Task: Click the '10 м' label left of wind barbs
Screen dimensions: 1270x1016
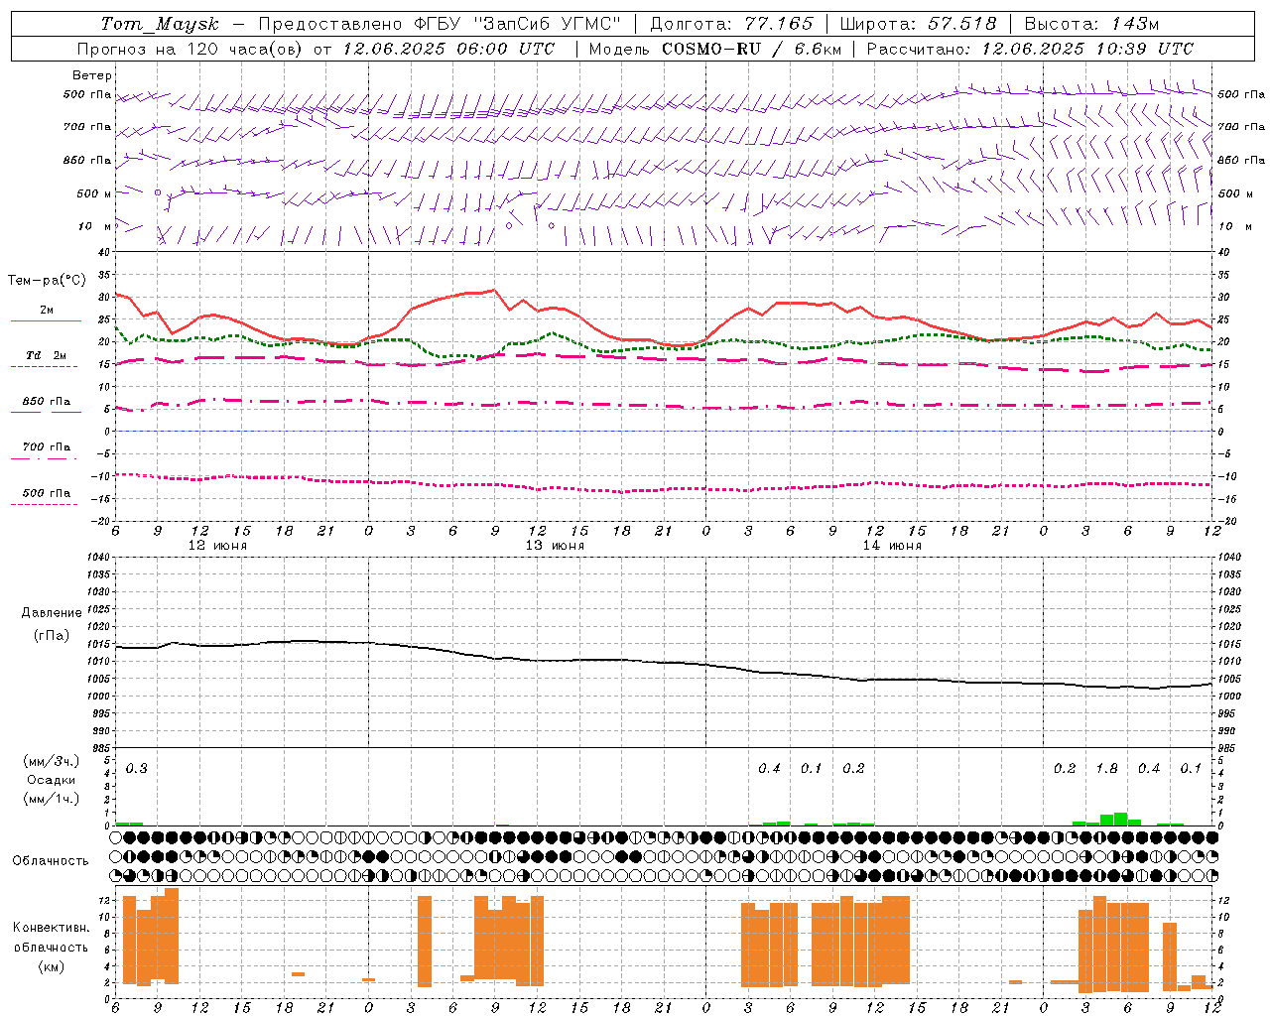Action: [x=94, y=226]
